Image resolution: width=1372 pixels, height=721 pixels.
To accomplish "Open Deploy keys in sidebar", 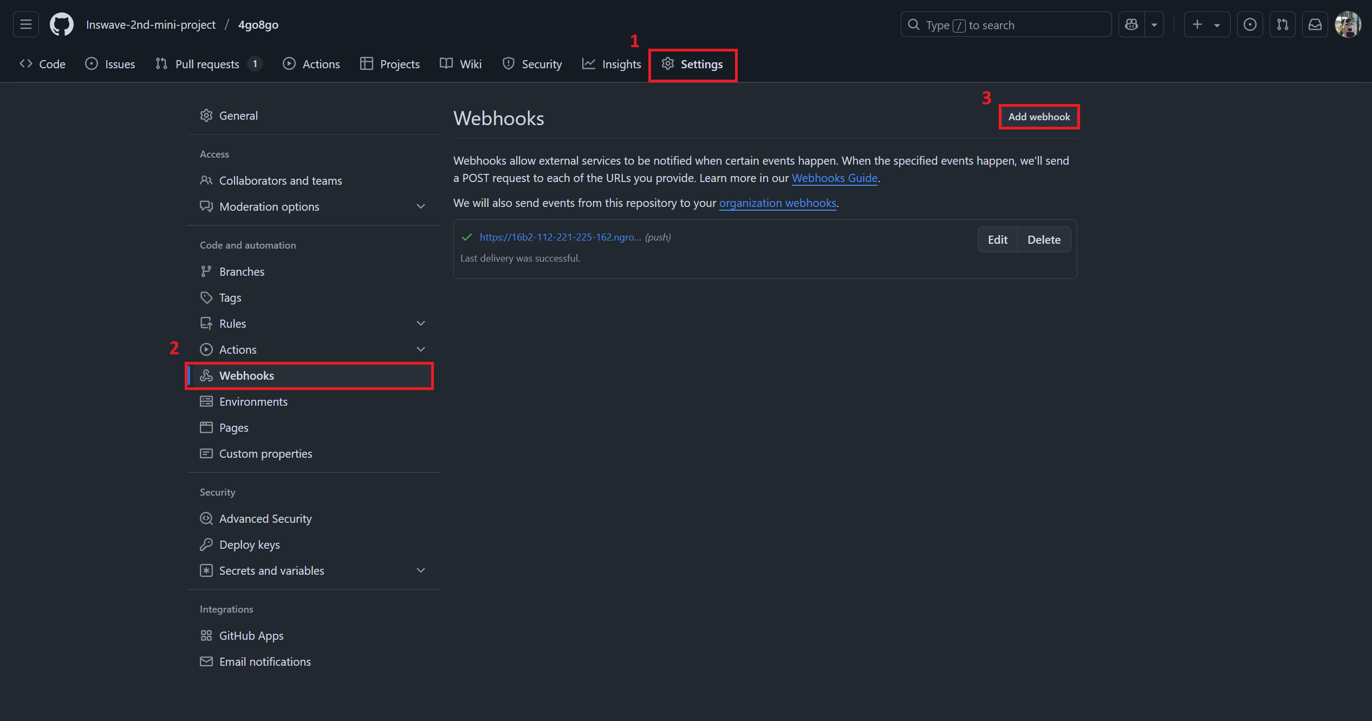I will [249, 544].
